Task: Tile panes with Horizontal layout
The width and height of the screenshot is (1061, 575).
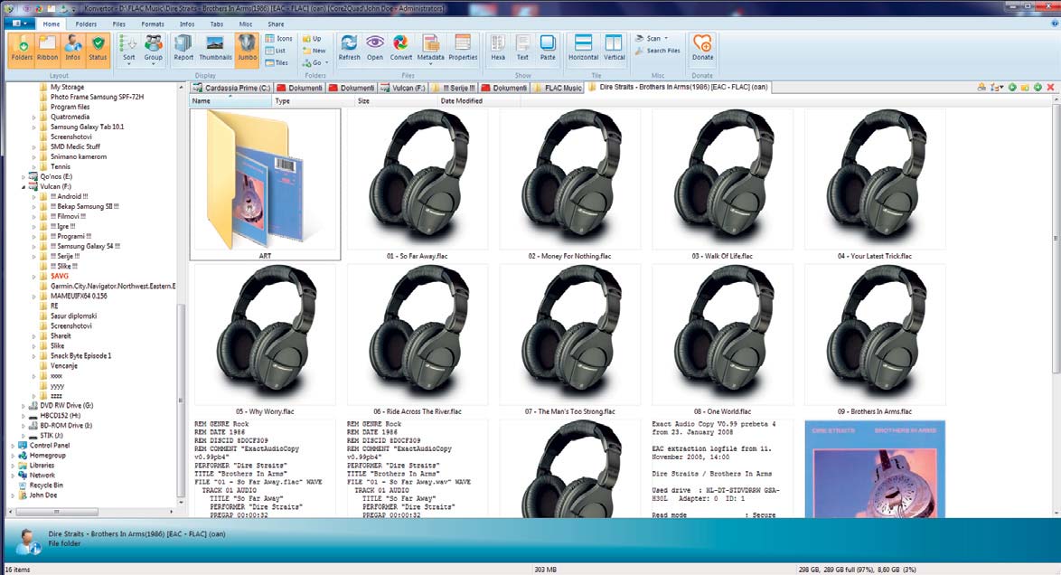Action: (583, 50)
